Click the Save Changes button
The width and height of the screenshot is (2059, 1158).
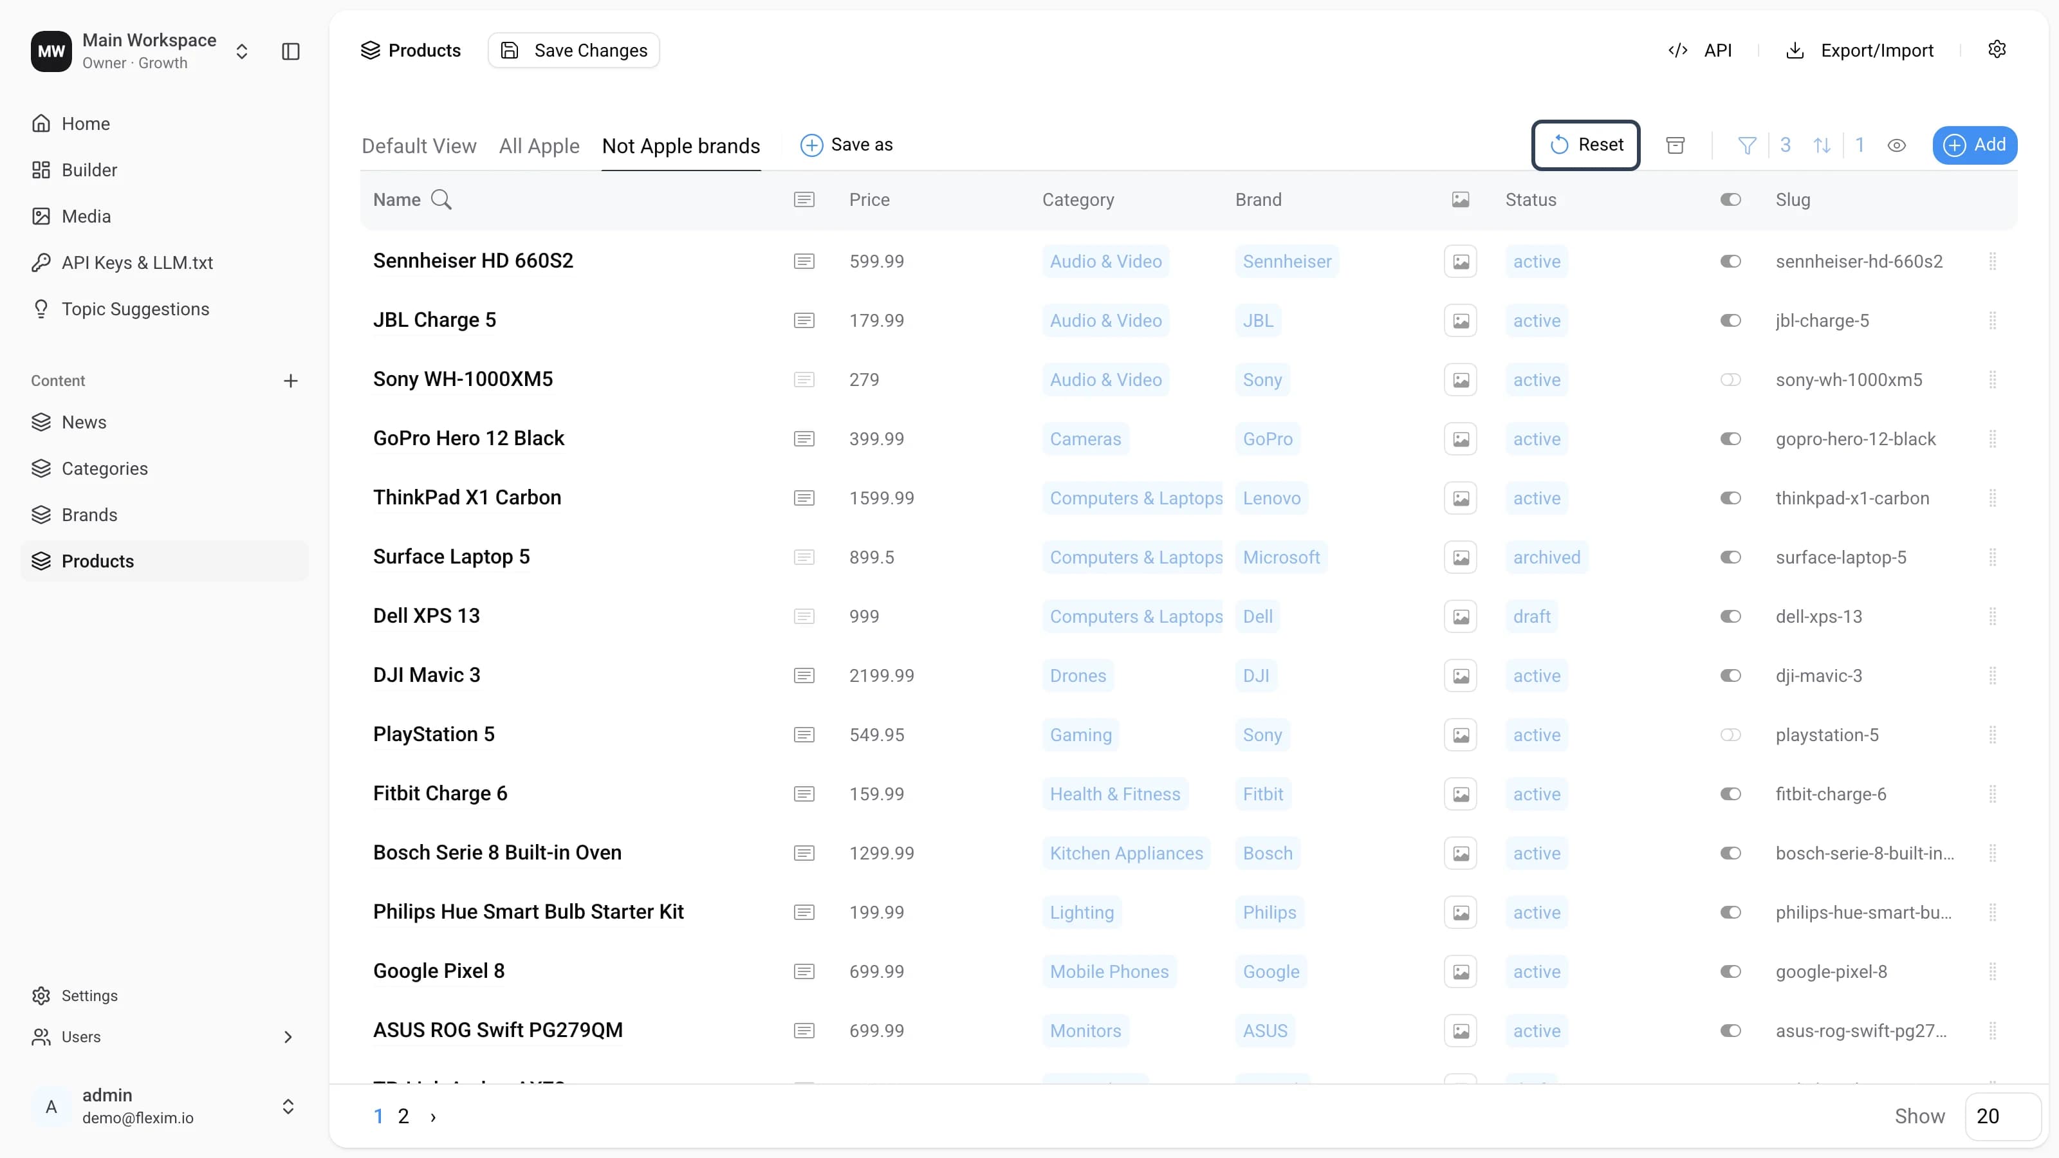[x=574, y=50]
